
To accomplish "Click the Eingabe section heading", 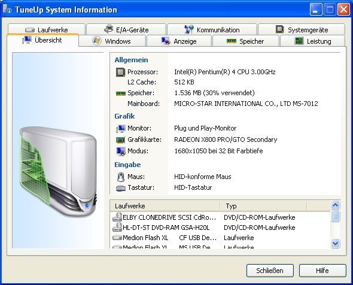I will pos(127,165).
